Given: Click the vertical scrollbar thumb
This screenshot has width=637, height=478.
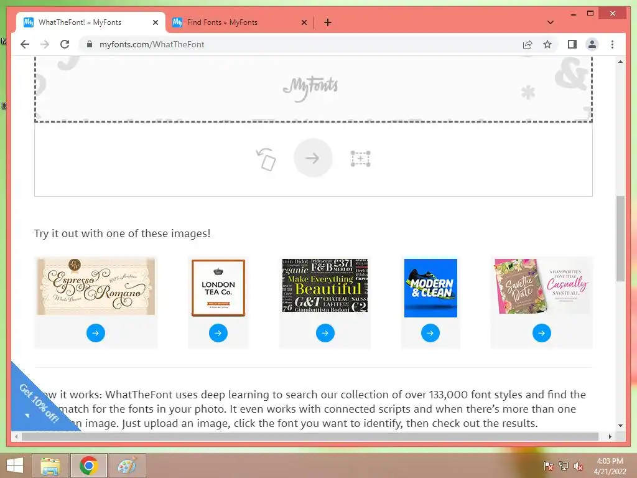Looking at the screenshot, I should point(620,238).
